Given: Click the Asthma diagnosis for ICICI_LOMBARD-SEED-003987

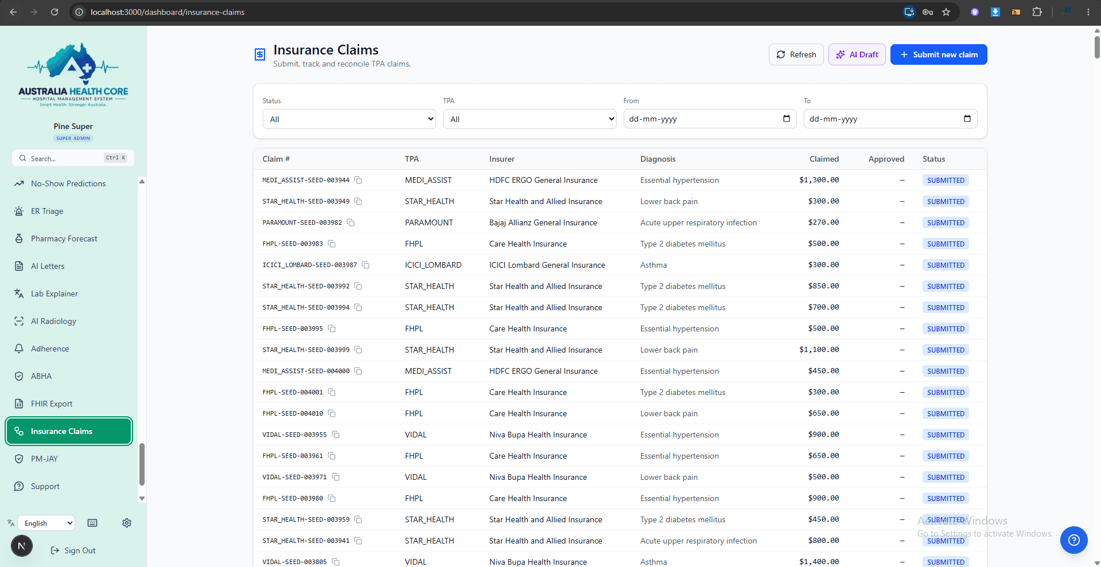Looking at the screenshot, I should (x=653, y=265).
